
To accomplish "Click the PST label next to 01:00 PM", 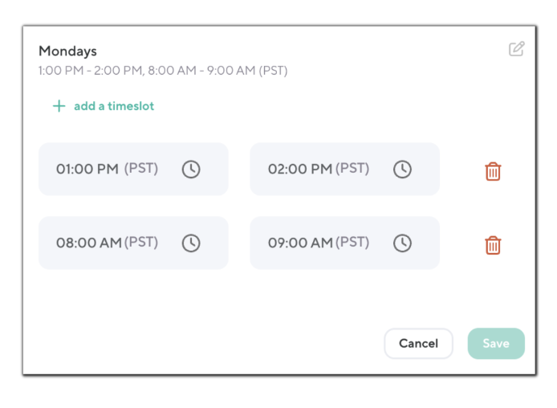I will coord(141,169).
